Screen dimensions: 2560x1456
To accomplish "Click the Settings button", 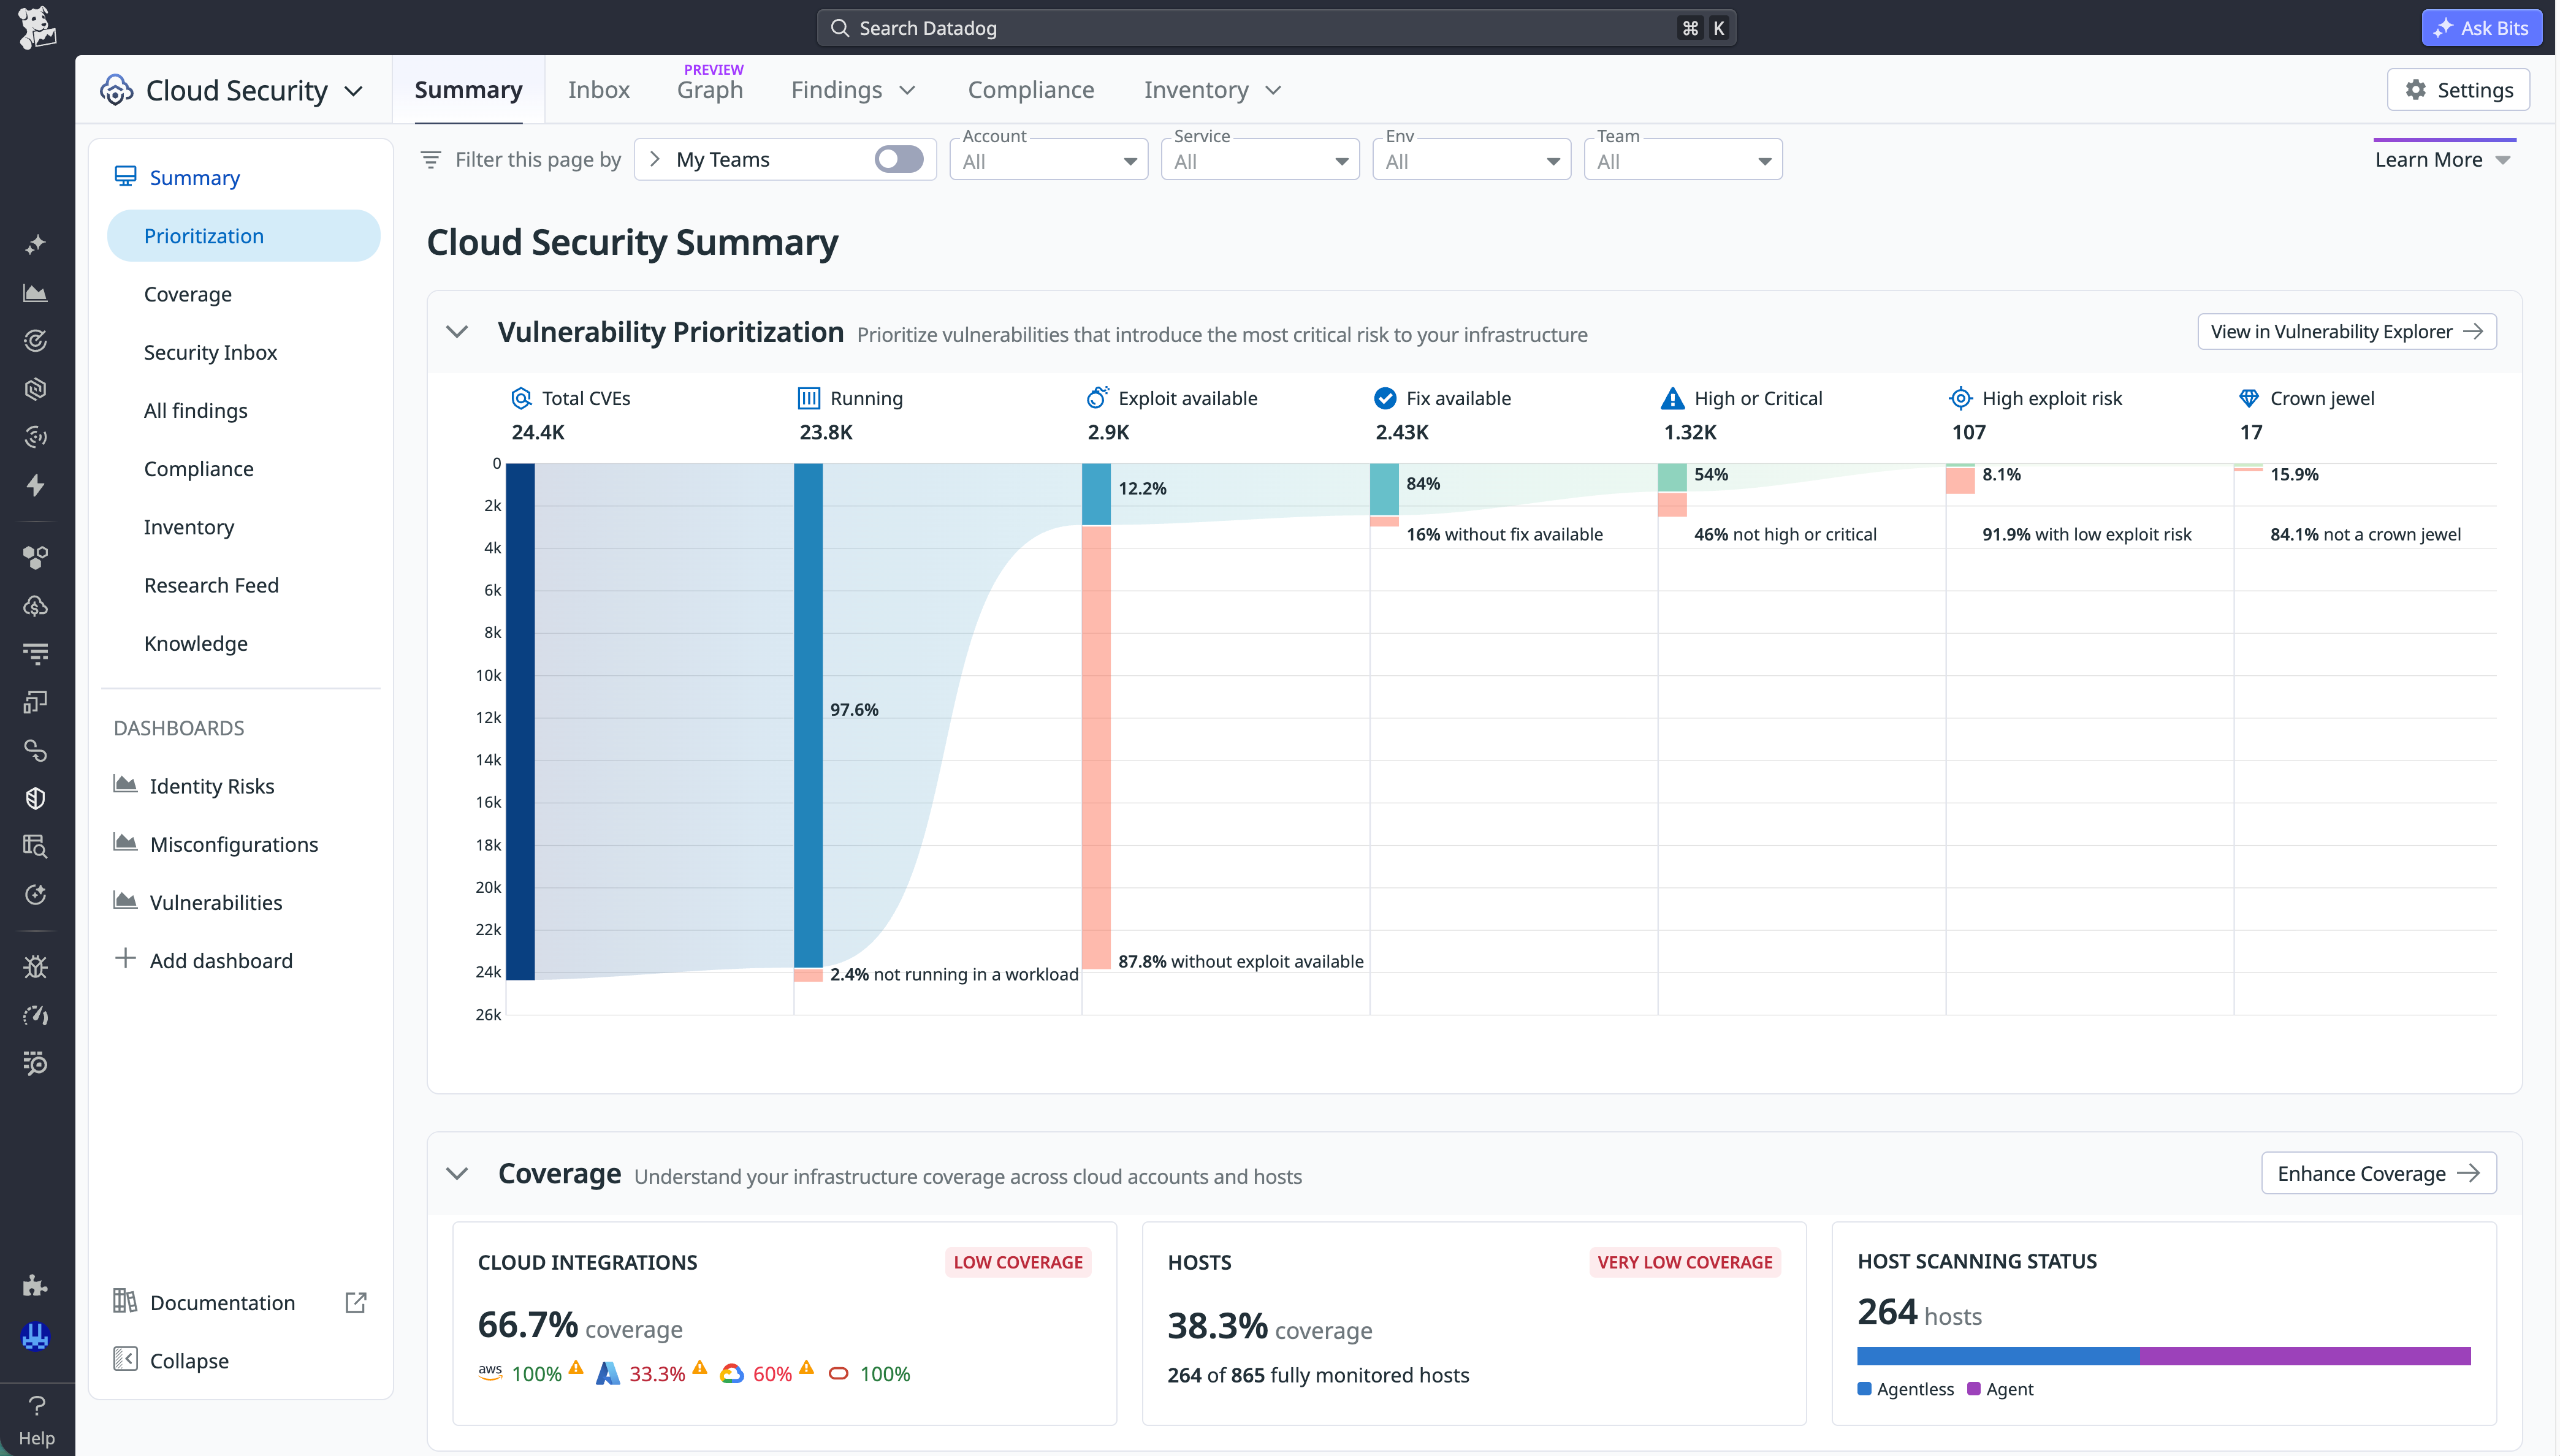I will click(2458, 90).
